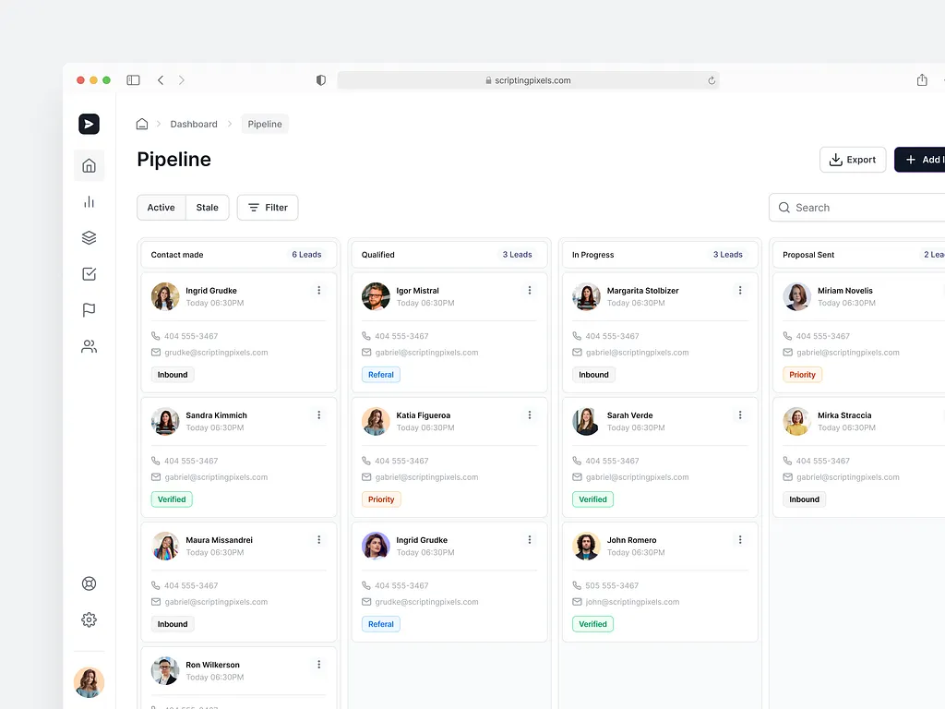Expand the Igor Mistral card menu
This screenshot has height=709, width=945.
[529, 290]
